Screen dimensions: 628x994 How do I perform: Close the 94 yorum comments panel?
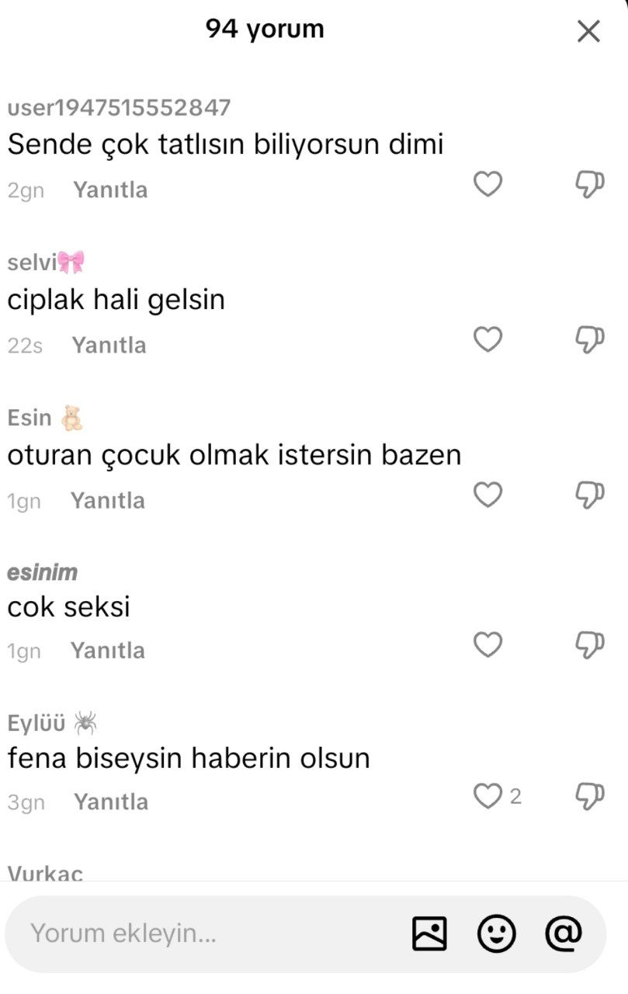tap(589, 31)
